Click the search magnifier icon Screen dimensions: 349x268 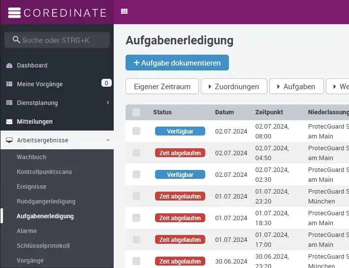pyautogui.click(x=16, y=39)
